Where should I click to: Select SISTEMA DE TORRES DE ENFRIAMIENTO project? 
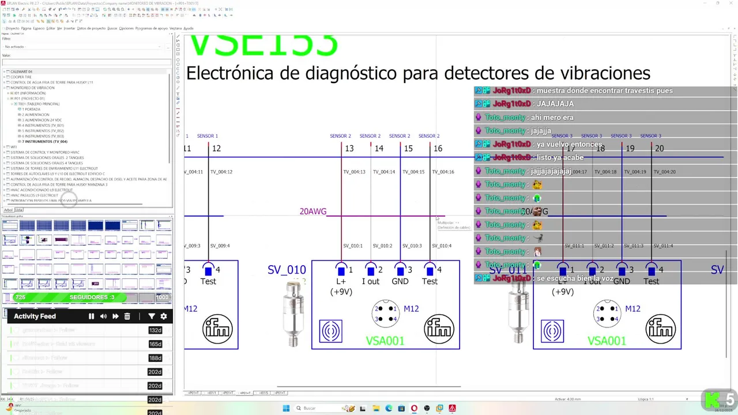tap(54, 168)
